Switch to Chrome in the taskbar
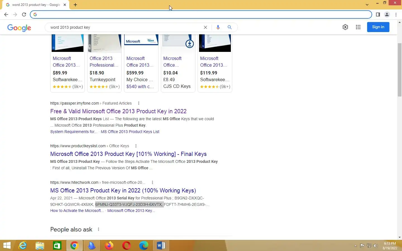This screenshot has width=402, height=251. click(74, 245)
